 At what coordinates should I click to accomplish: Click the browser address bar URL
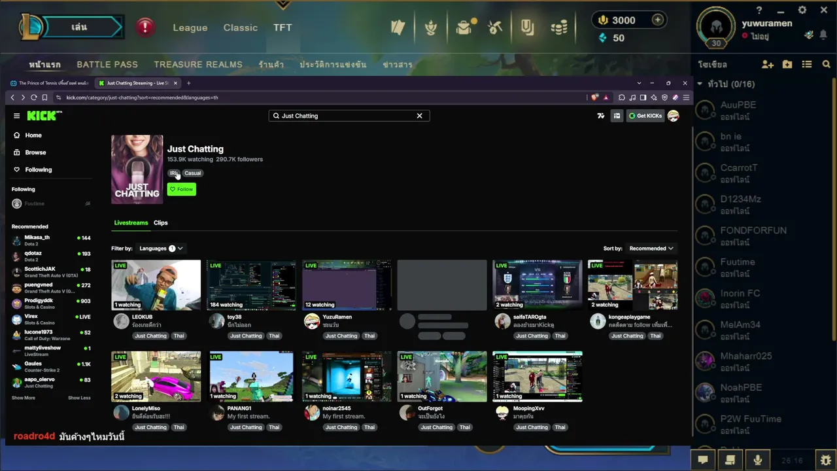[x=142, y=97]
